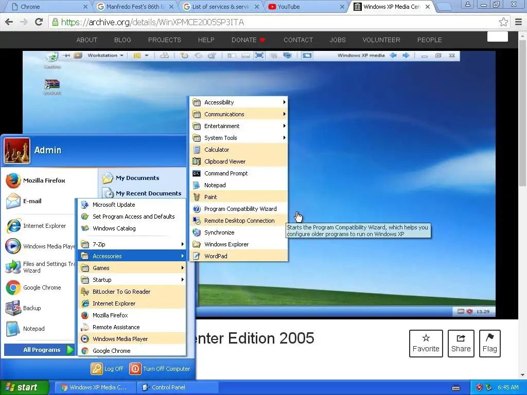Open Remote Desktop Connection

point(239,221)
